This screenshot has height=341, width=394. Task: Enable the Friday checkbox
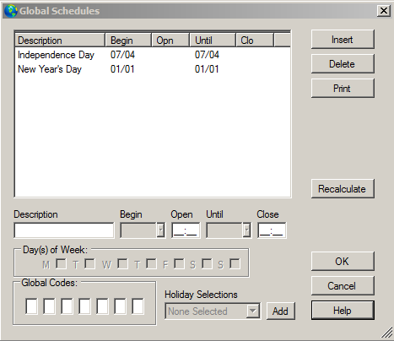[x=179, y=264]
